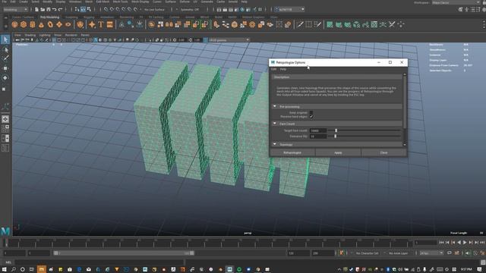Go to end of playback range
The height and width of the screenshot is (273, 486).
pyautogui.click(x=482, y=243)
